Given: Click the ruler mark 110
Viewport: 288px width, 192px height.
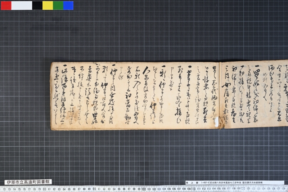Looking at the screenshot, I should [x=193, y=189].
